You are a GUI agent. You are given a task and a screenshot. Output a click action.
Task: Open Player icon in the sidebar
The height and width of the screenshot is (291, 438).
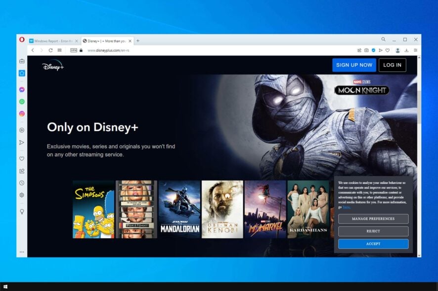pos(22,130)
